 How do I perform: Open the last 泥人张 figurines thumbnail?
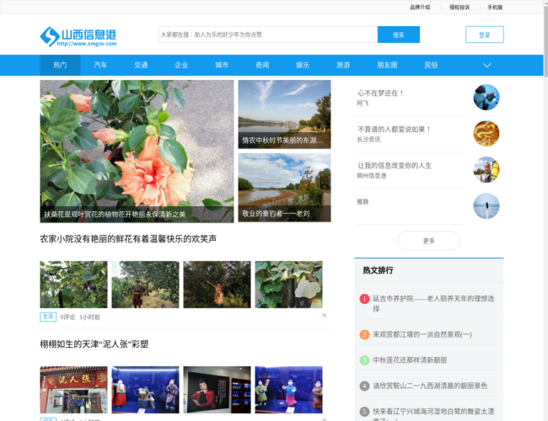(x=288, y=390)
